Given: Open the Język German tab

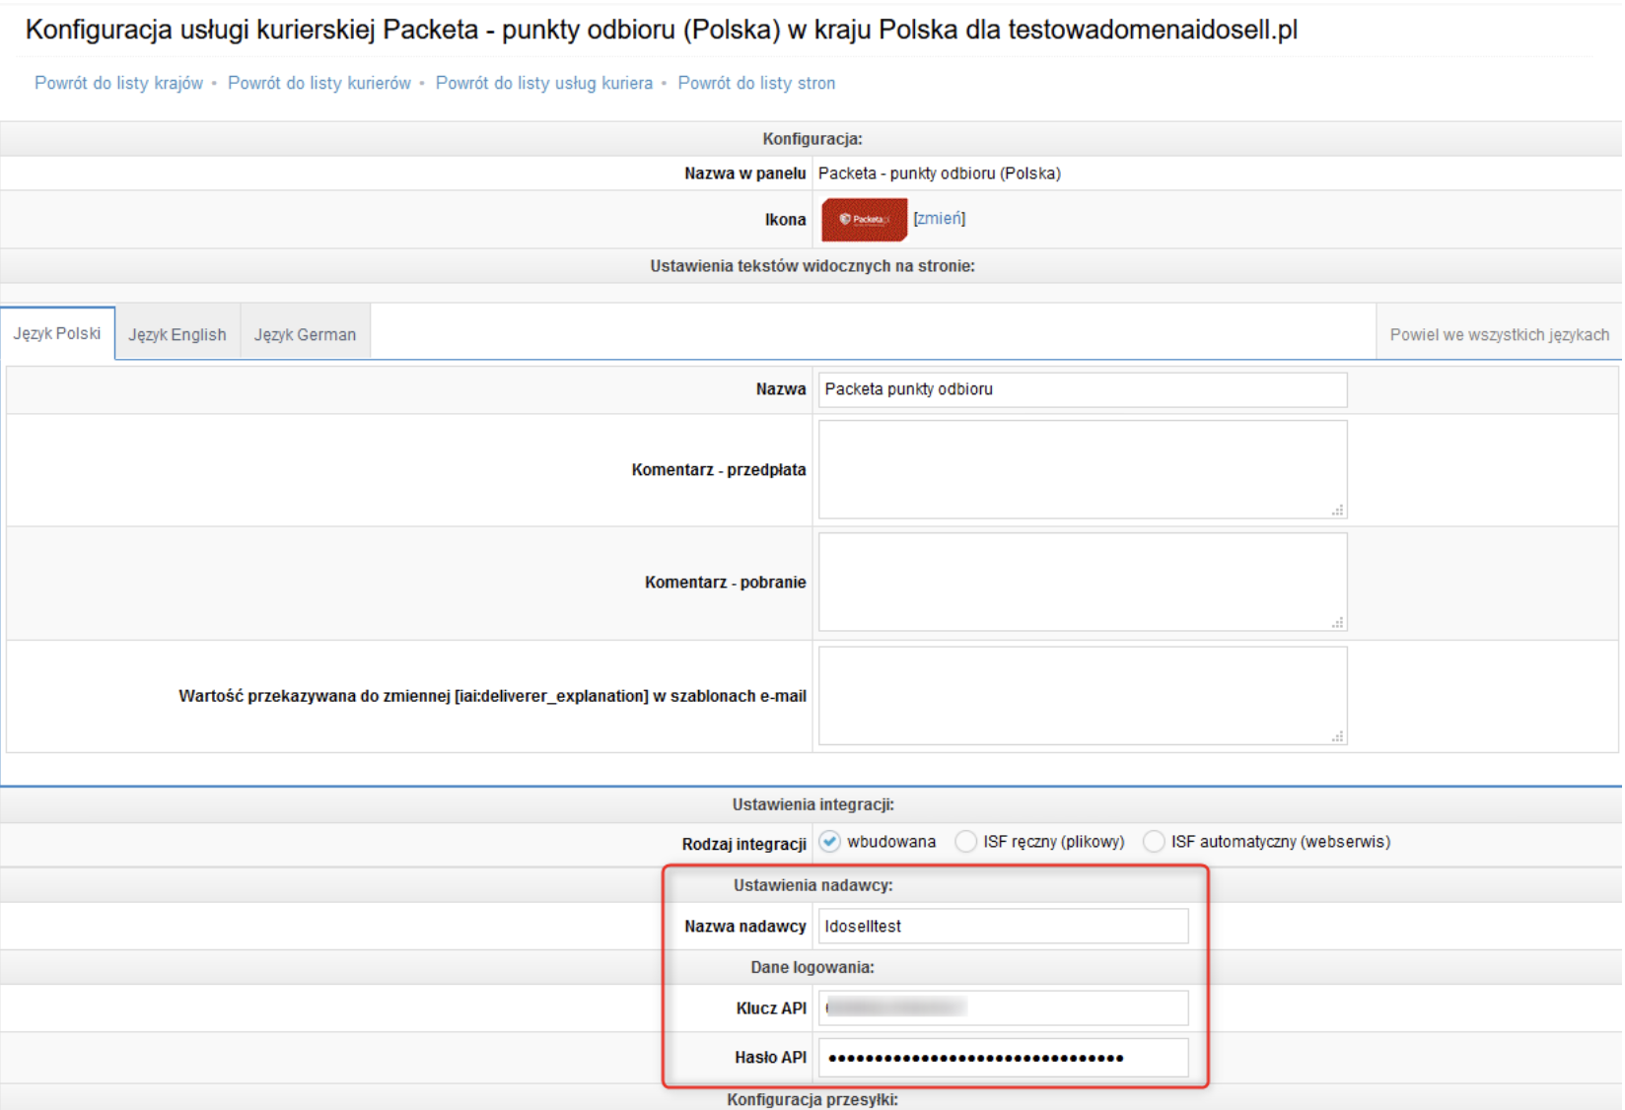Looking at the screenshot, I should pyautogui.click(x=305, y=334).
